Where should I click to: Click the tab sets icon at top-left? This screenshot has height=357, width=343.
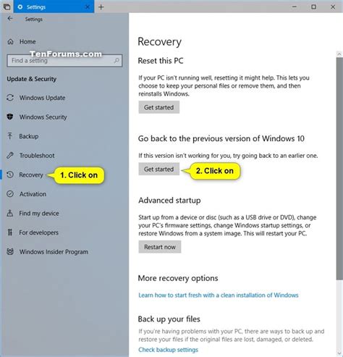[7, 7]
